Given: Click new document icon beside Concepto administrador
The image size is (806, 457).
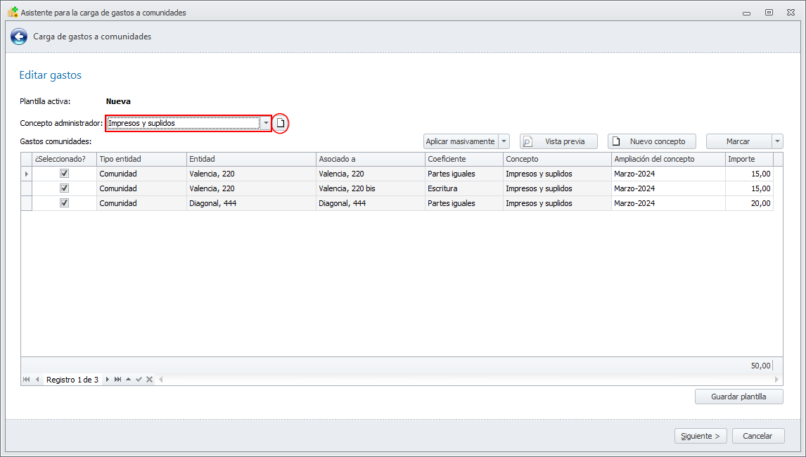Looking at the screenshot, I should (280, 123).
